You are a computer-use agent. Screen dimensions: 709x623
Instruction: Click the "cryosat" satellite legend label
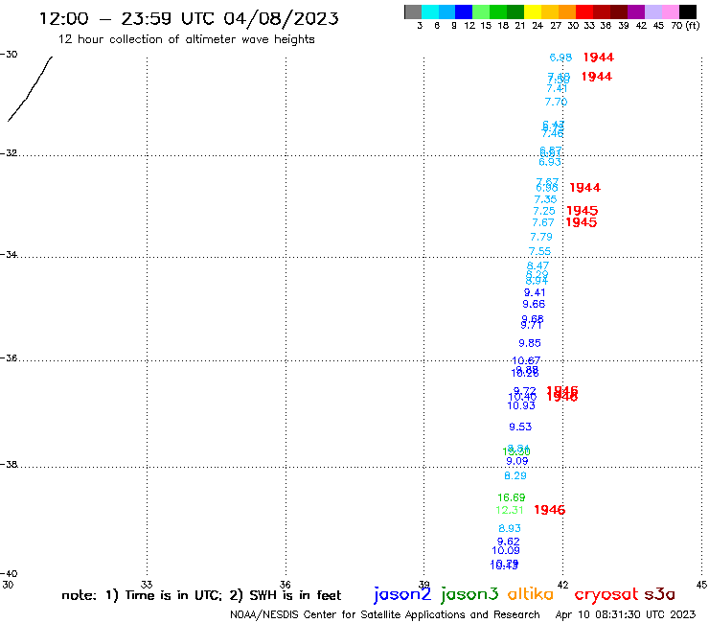(606, 594)
